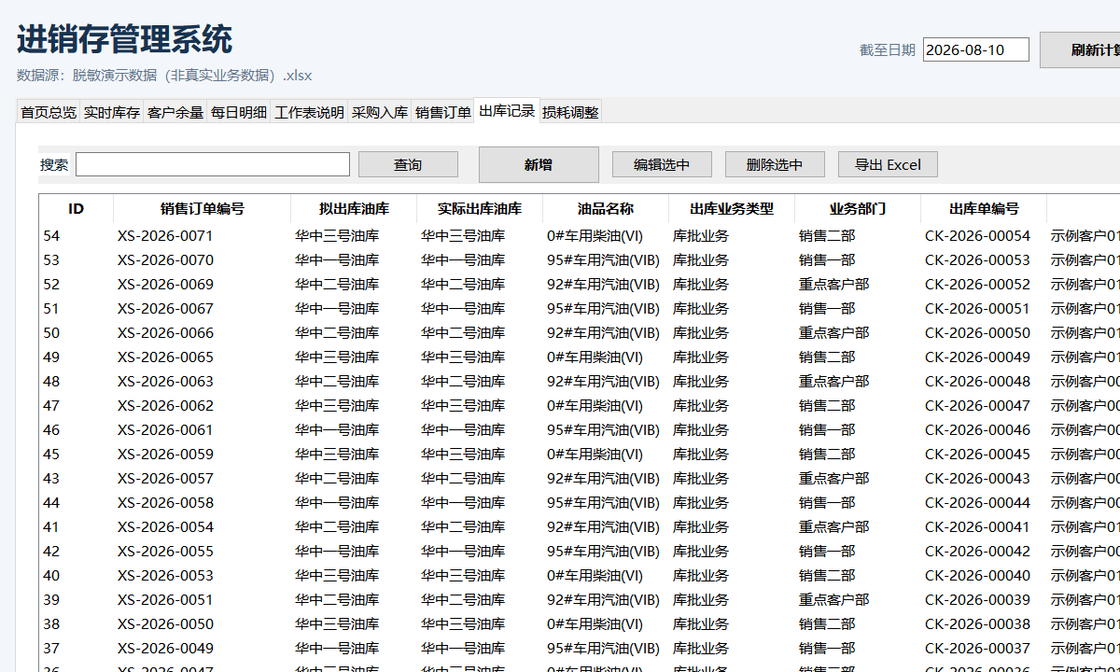Click 0#车用柴油(VI) in the row with ID 40
Viewport: 1120px width, 672px height.
[x=595, y=575]
